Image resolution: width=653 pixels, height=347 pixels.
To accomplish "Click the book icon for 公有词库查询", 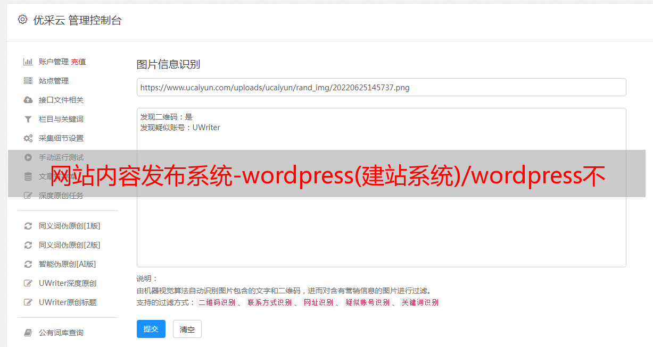I will click(x=28, y=333).
